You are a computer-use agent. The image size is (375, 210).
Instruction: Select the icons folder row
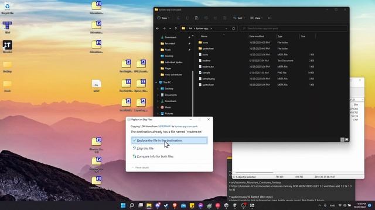click(x=256, y=43)
